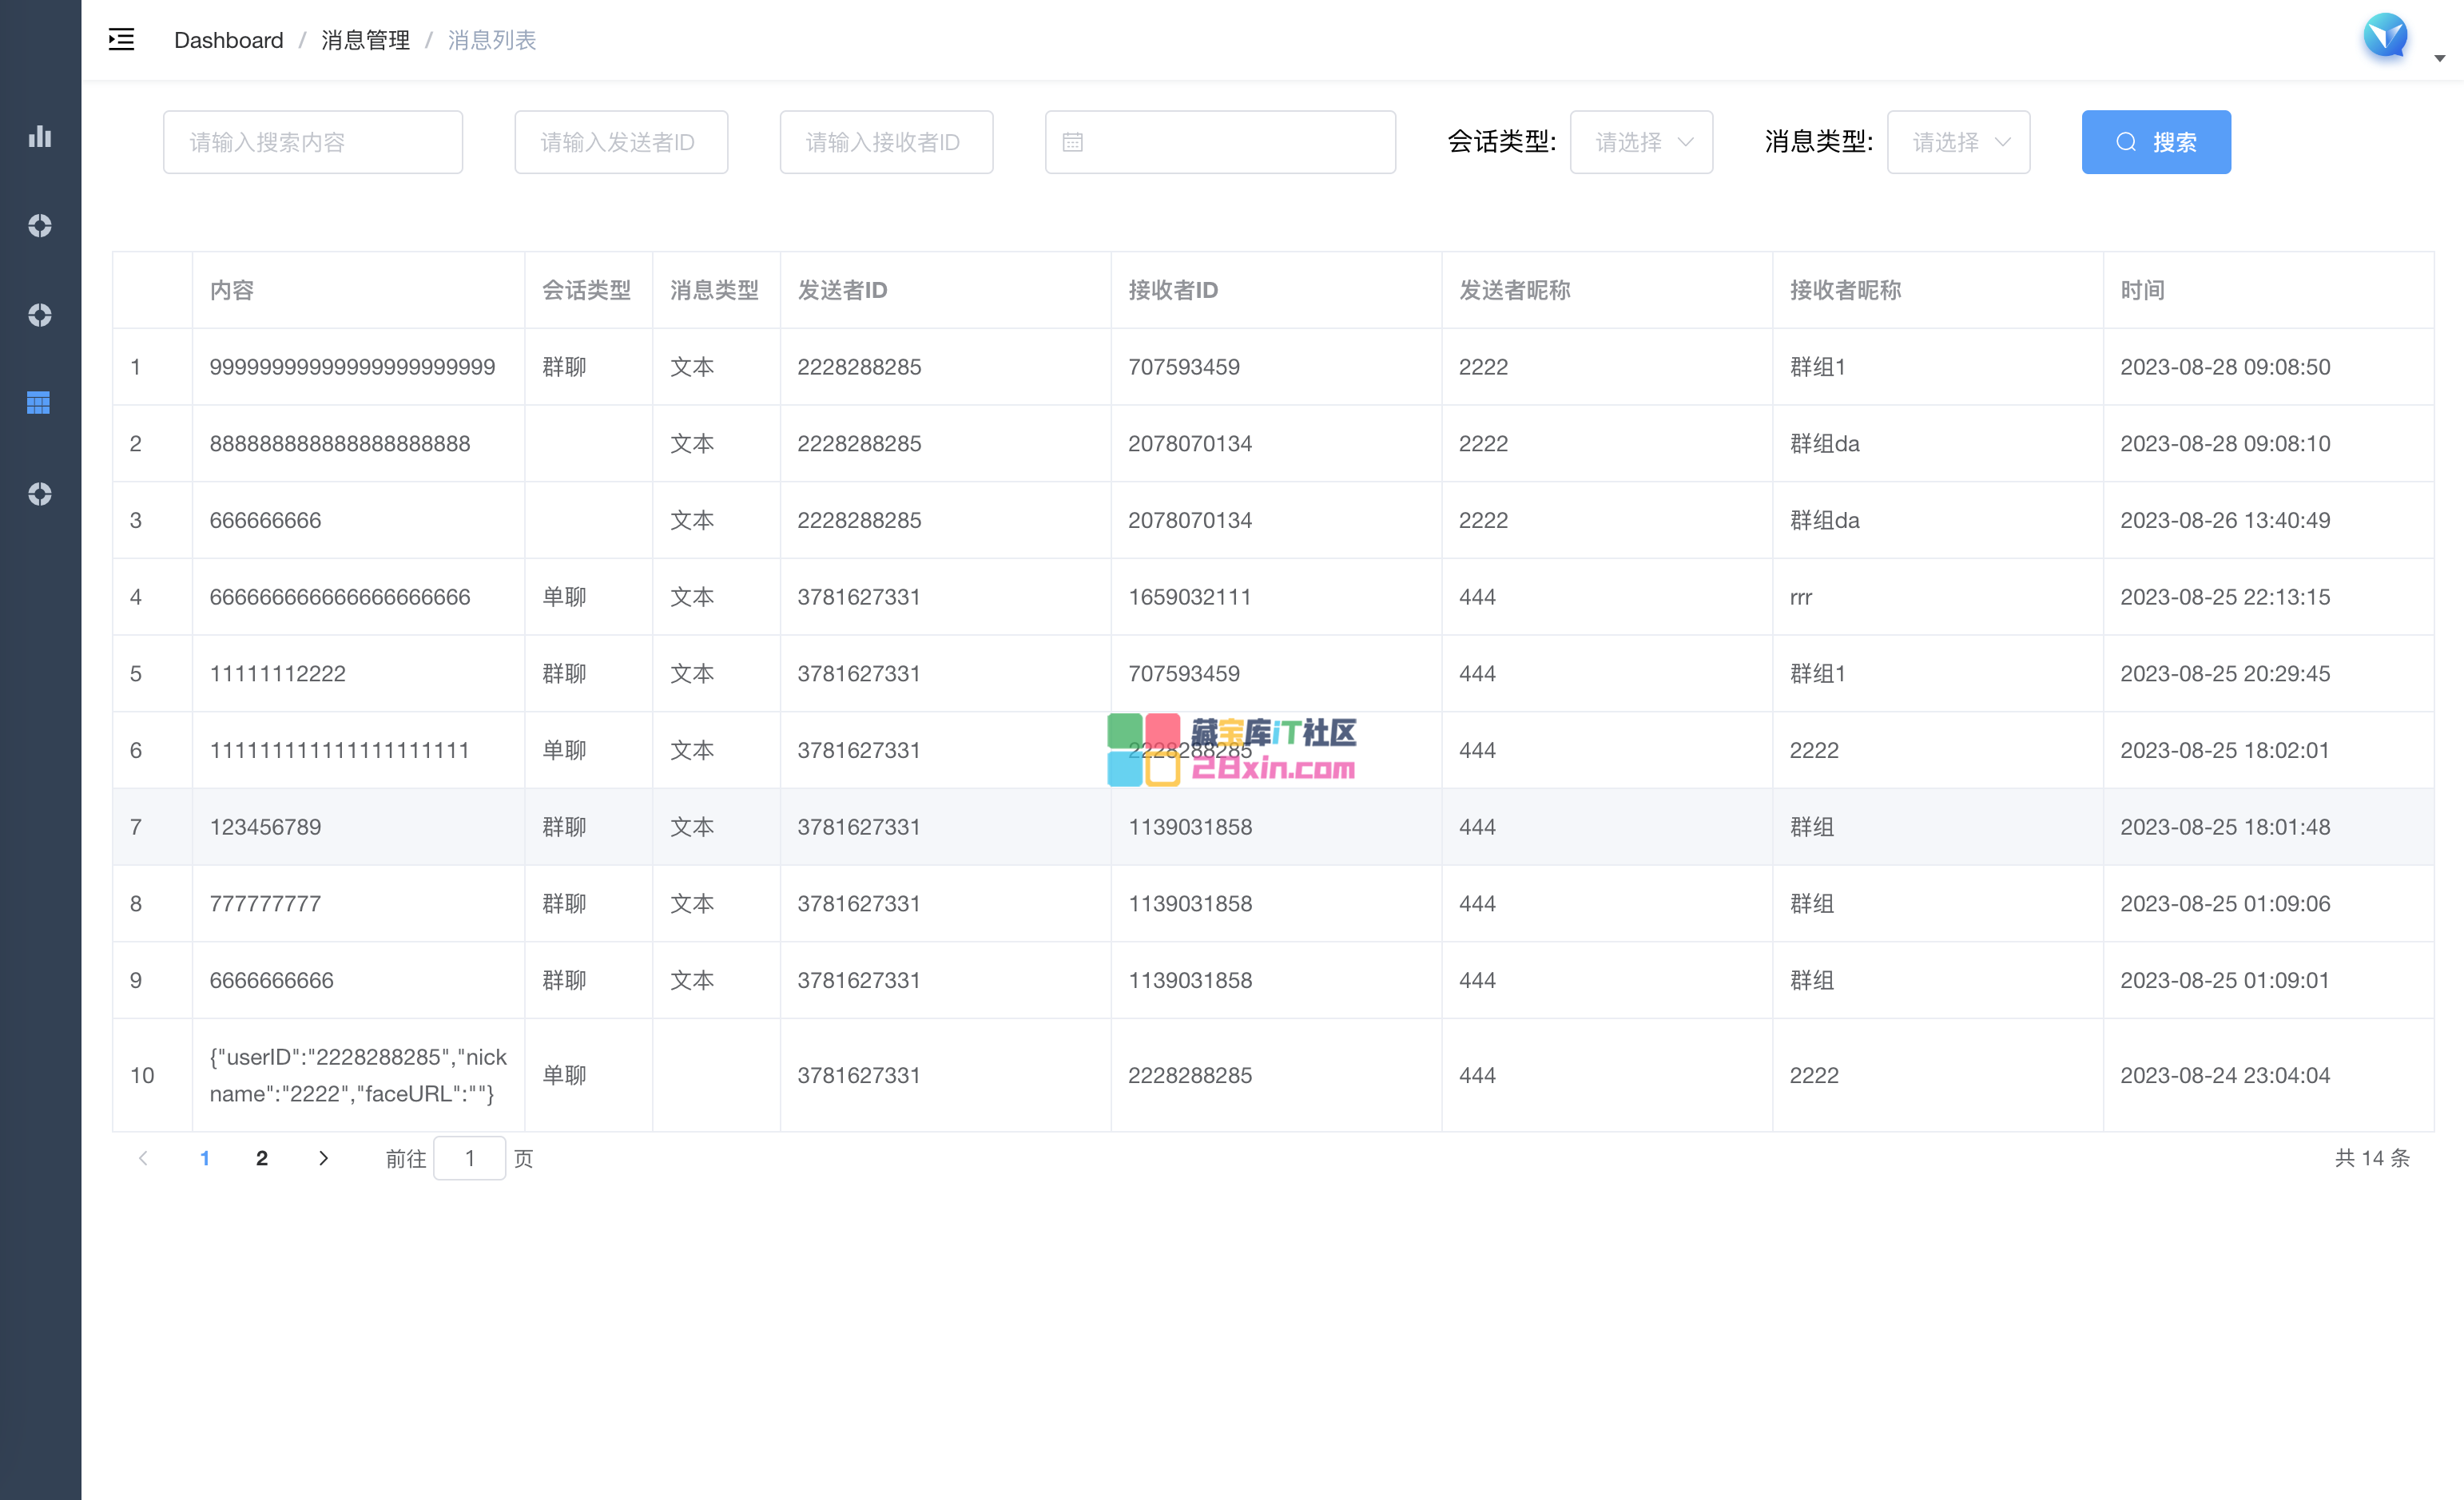
Task: Click the go-to page number box
Action: click(x=469, y=1158)
